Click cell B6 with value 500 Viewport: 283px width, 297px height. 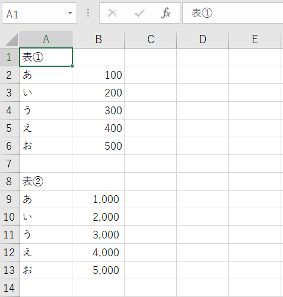tap(98, 146)
